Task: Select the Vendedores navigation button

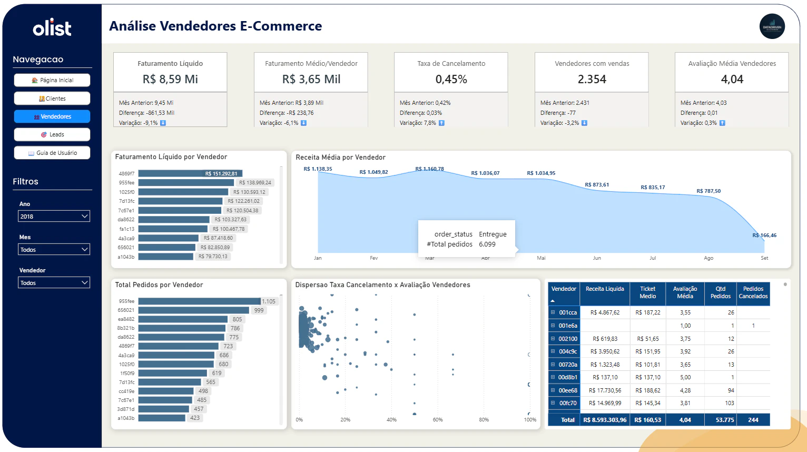Action: [52, 116]
